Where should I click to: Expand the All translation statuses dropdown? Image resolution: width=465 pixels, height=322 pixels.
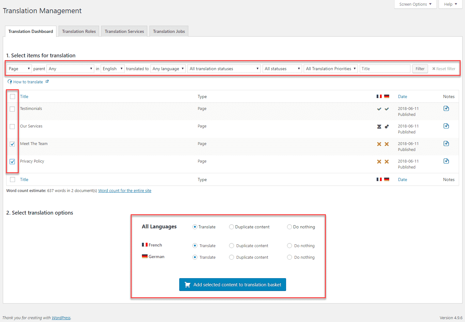[x=224, y=69]
